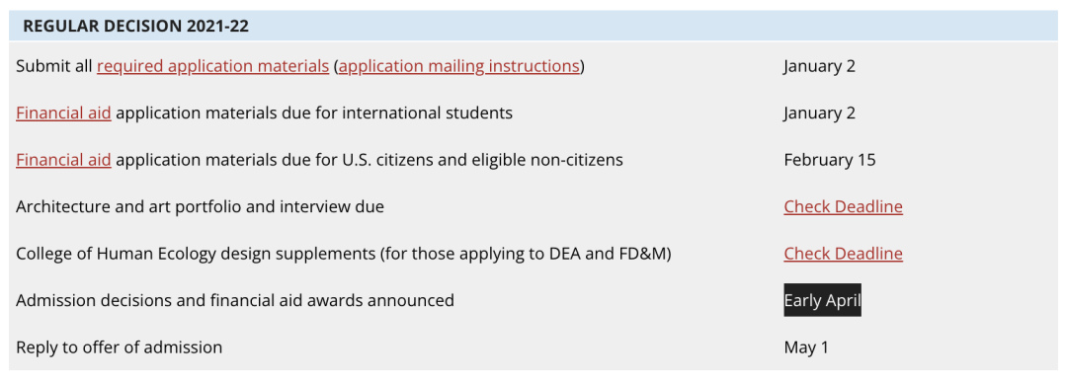Click the REGULAR DECISION 2021-22 header
Screen dimensions: 1067x382
coord(533,27)
